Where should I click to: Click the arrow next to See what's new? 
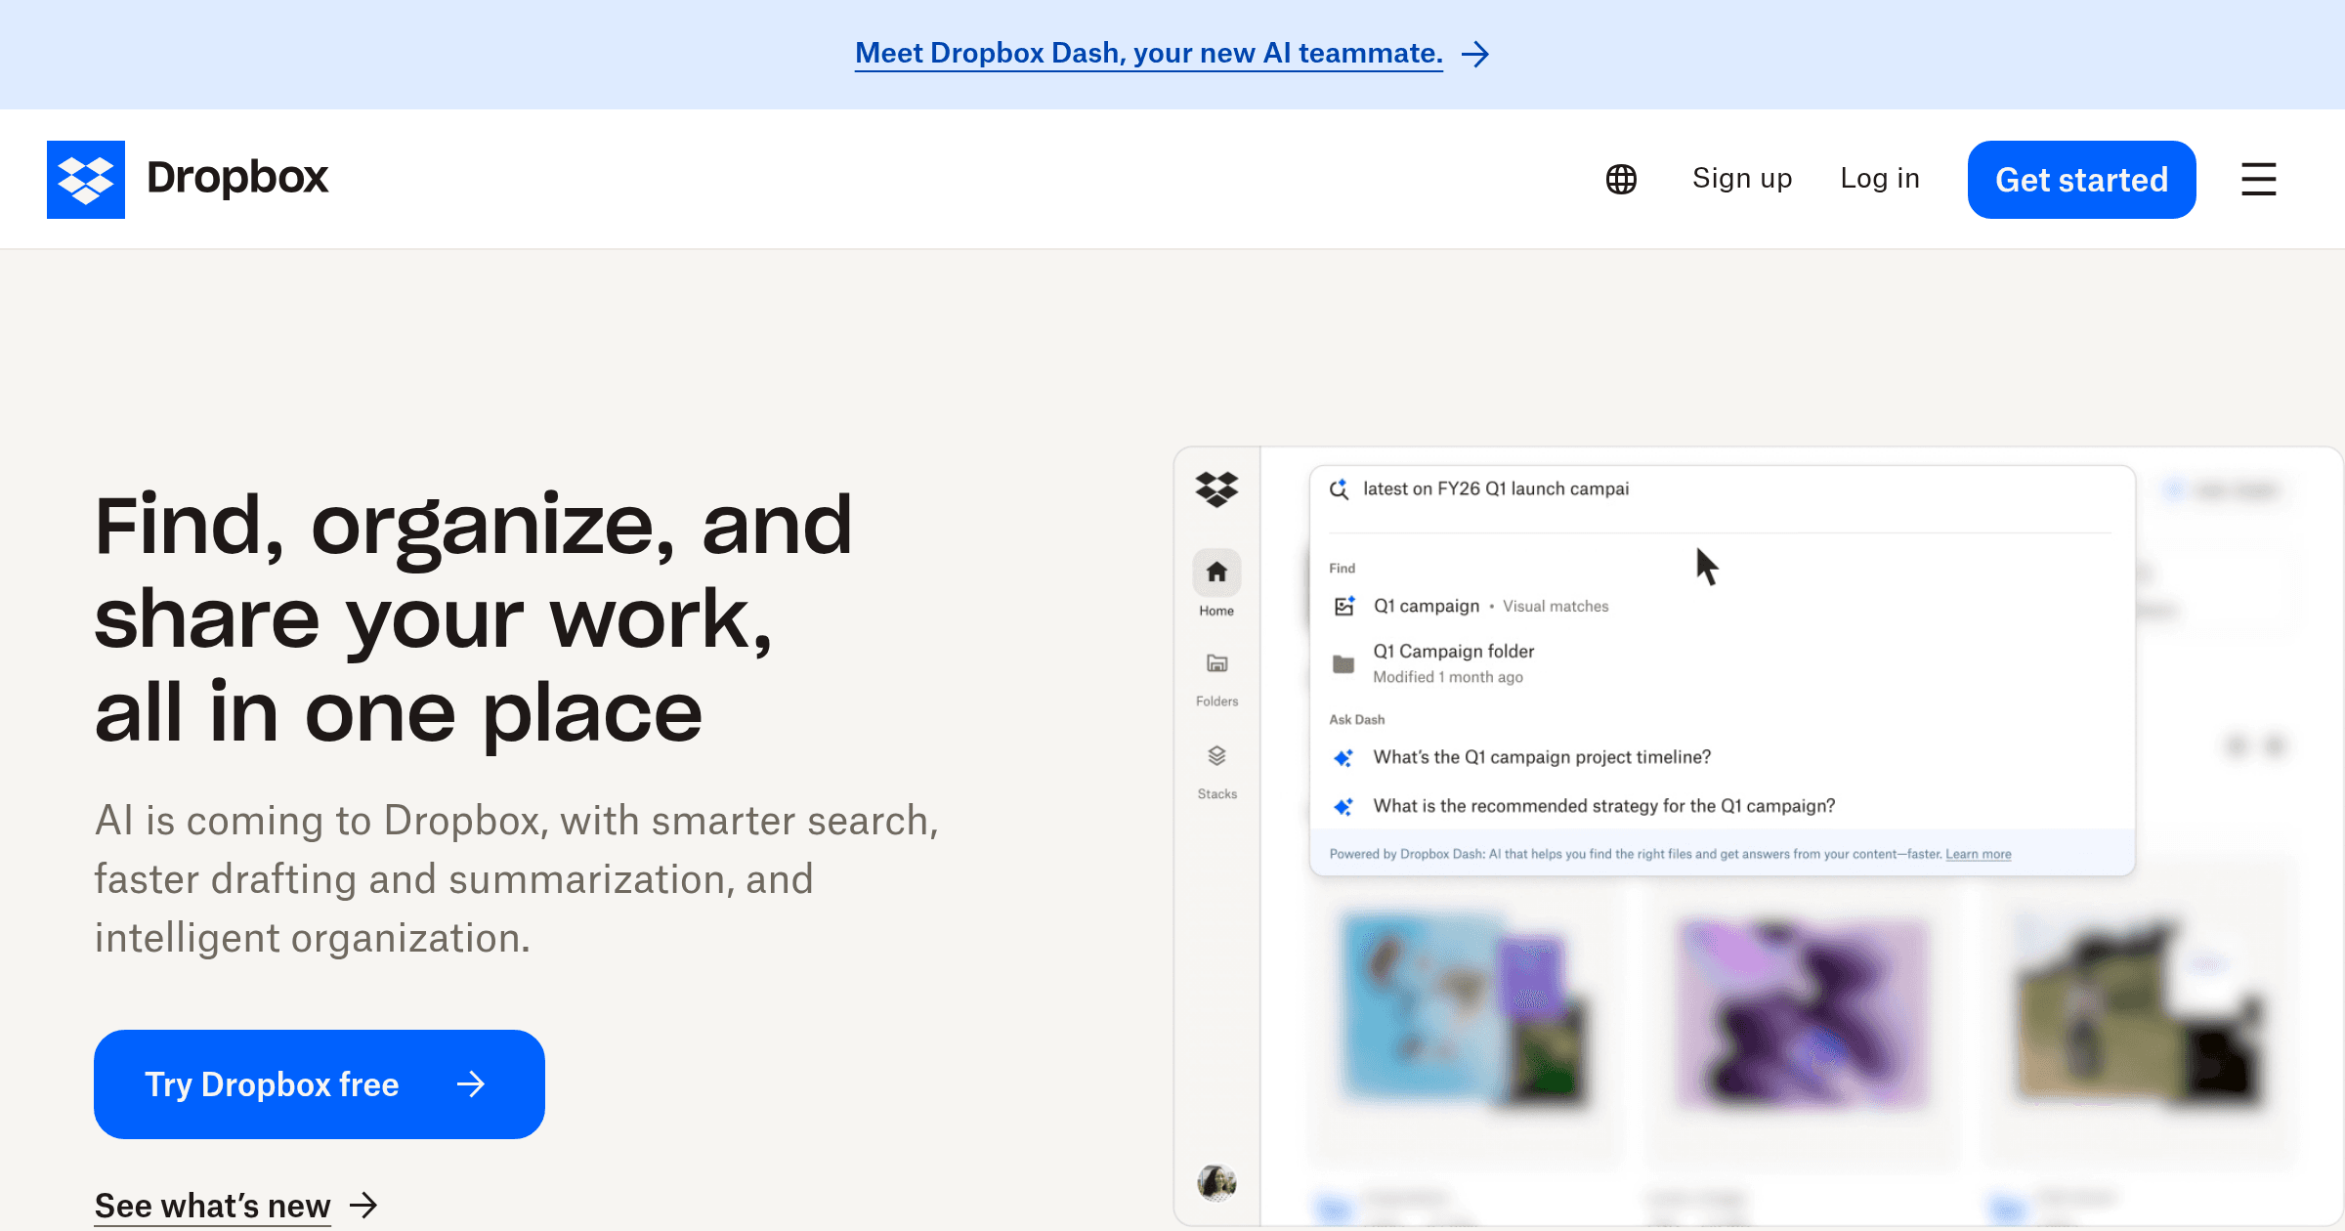363,1206
